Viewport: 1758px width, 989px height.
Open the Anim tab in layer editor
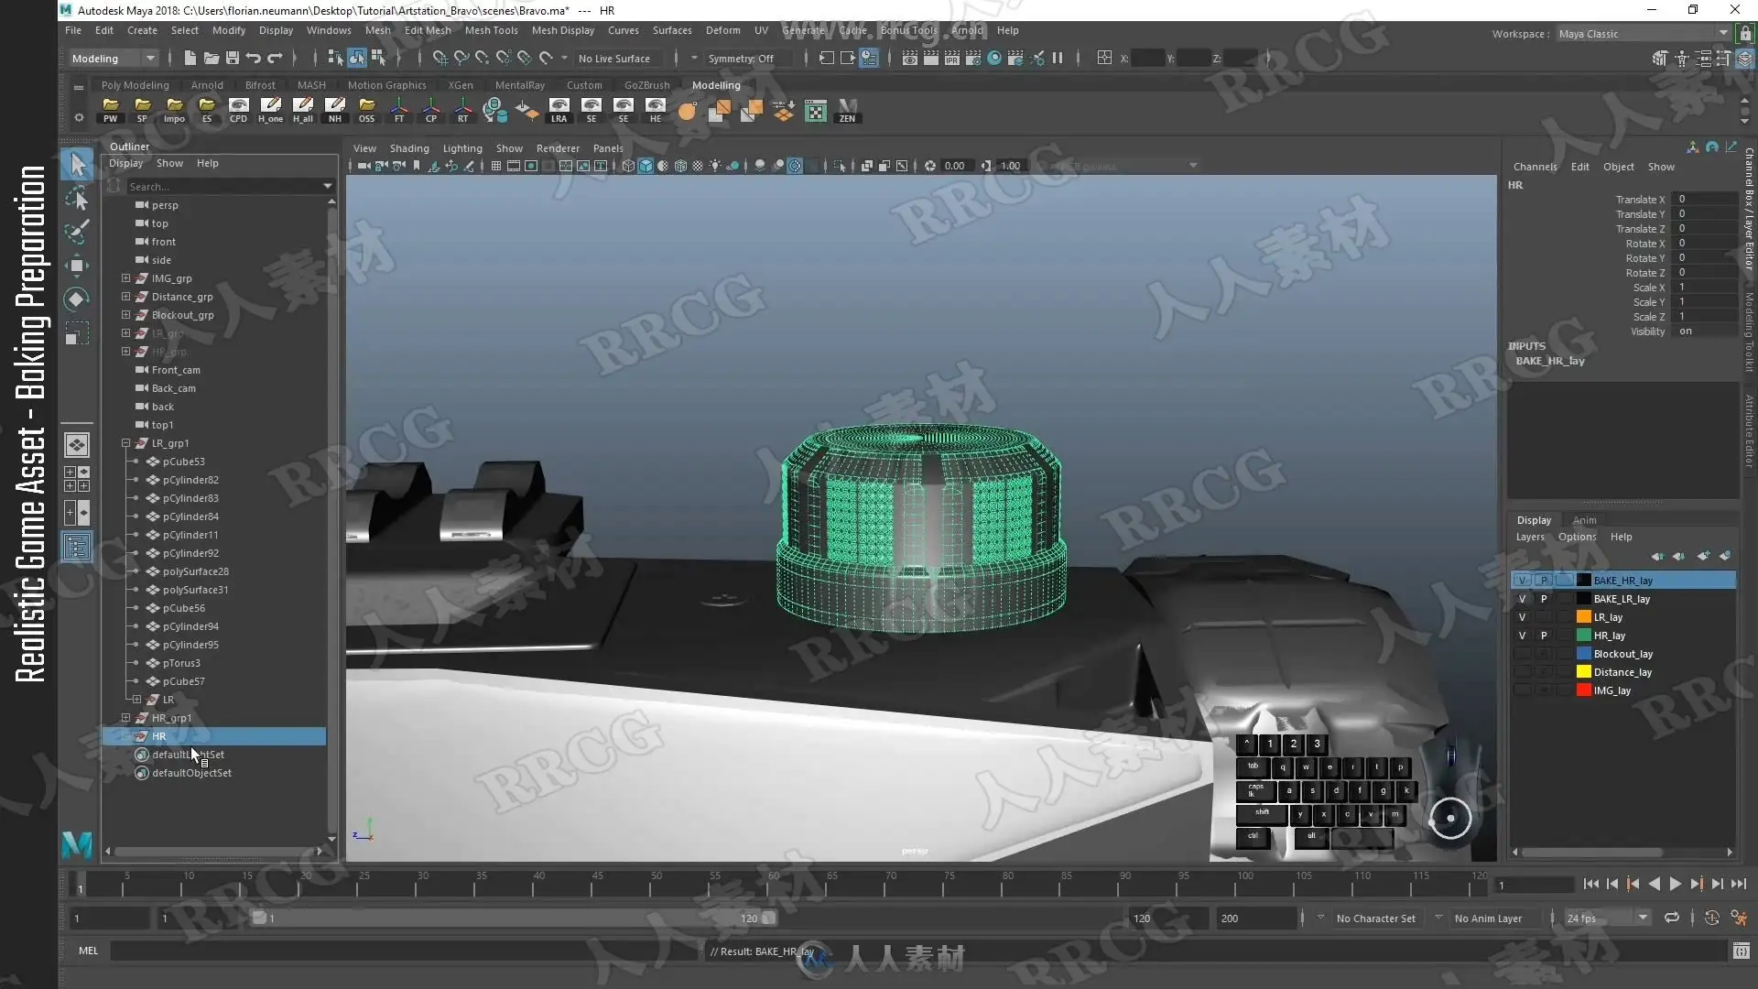coord(1584,520)
